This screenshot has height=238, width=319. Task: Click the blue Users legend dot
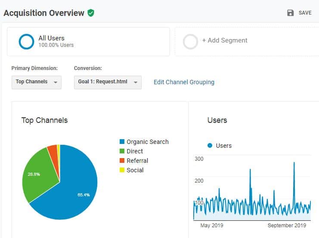coord(210,145)
